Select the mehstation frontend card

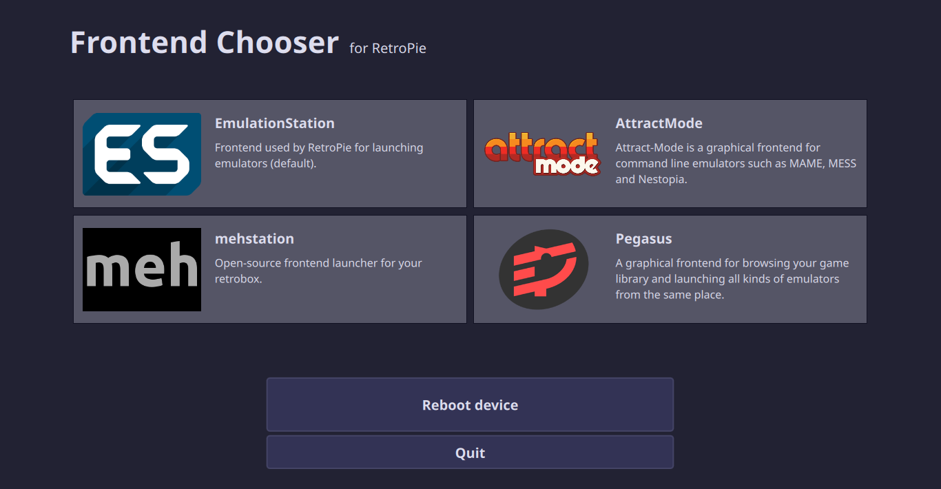[269, 269]
